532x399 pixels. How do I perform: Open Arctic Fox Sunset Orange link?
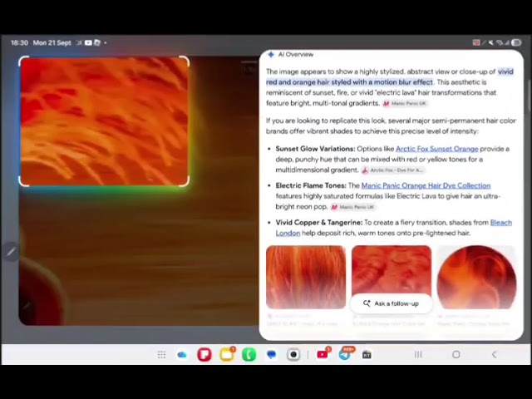coord(437,149)
